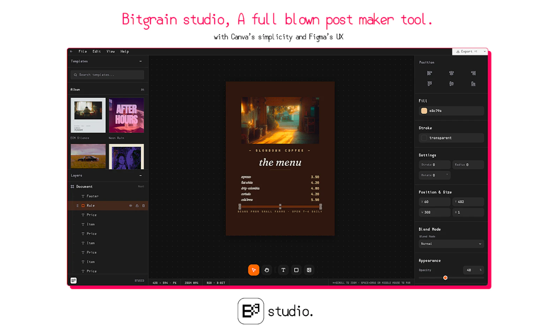The width and height of the screenshot is (558, 334).
Task: Click the W width field 300
Action: 435,212
